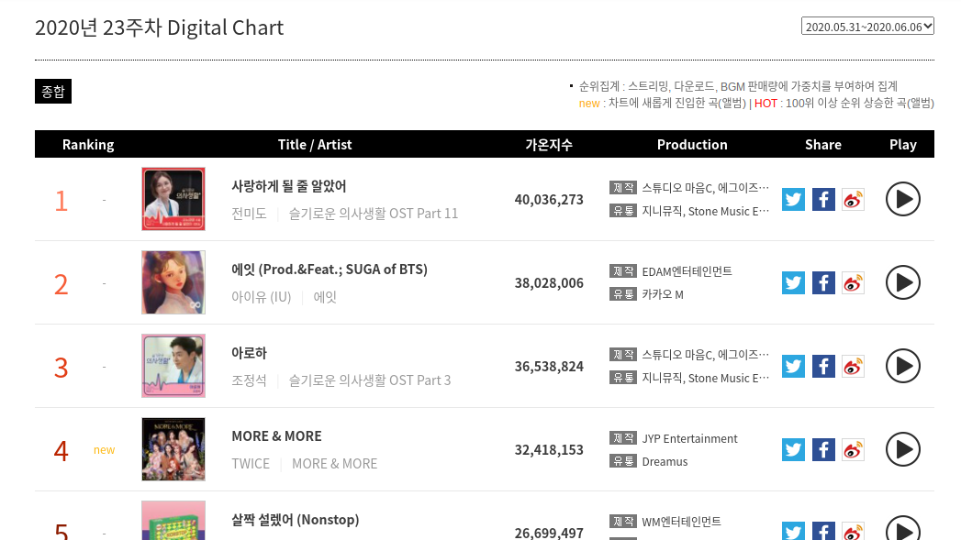Share 에잇 on Twitter
The width and height of the screenshot is (961, 540).
(793, 283)
